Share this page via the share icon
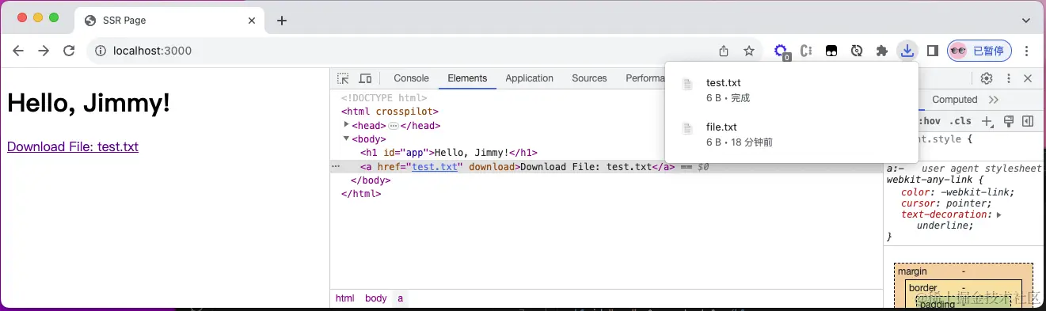The height and width of the screenshot is (311, 1046). [x=724, y=51]
